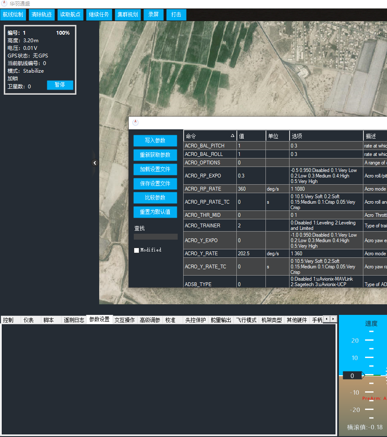The width and height of the screenshot is (387, 437).
Task: Open the 飞行模式 tab
Action: tap(246, 320)
